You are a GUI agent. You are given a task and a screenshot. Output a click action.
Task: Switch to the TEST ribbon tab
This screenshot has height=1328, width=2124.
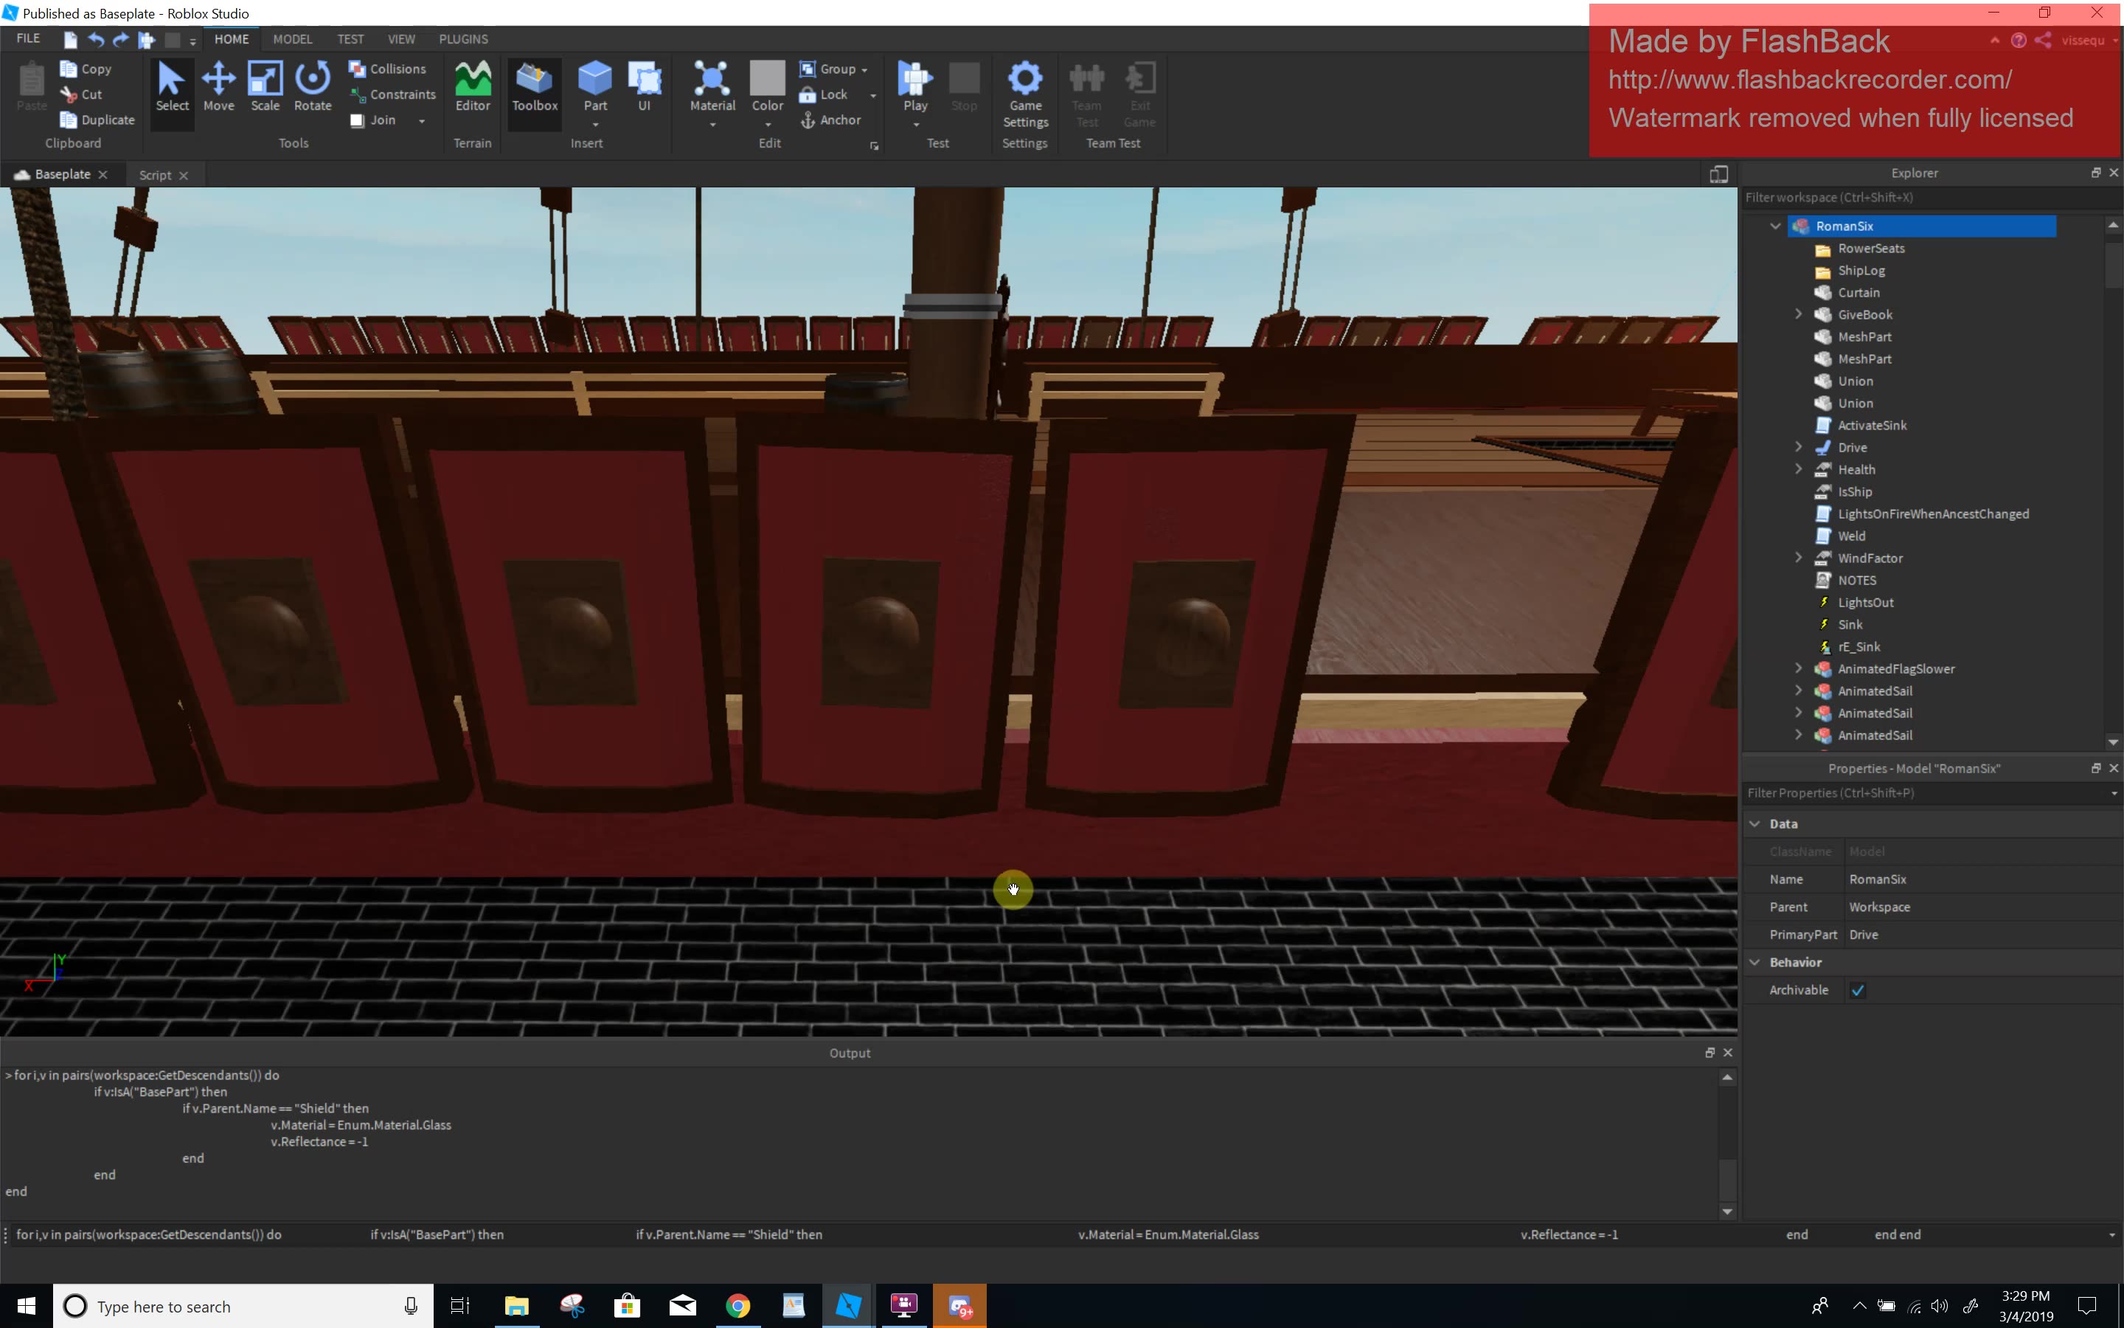coord(350,40)
